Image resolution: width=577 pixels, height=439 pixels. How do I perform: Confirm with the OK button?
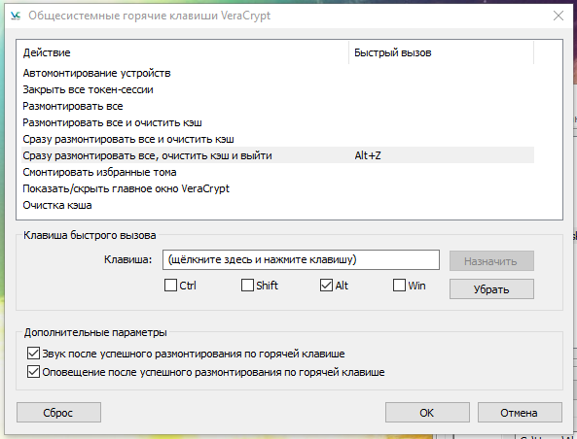point(427,413)
